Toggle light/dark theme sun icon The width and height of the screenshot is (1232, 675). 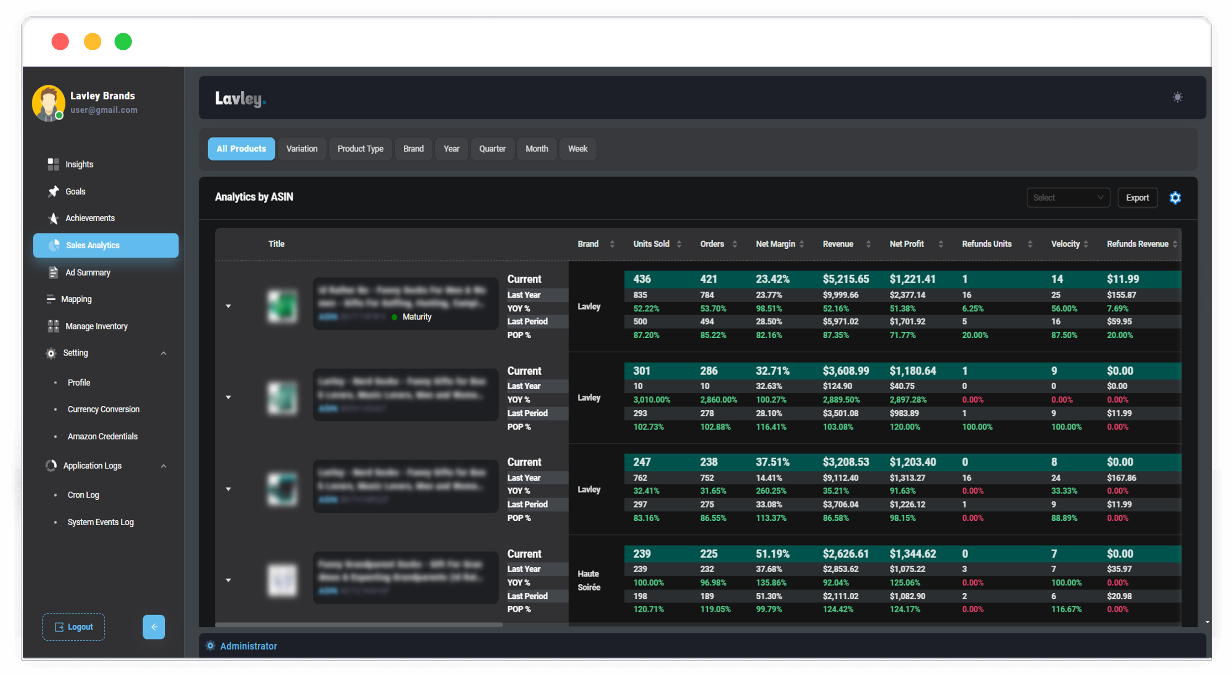coord(1177,97)
